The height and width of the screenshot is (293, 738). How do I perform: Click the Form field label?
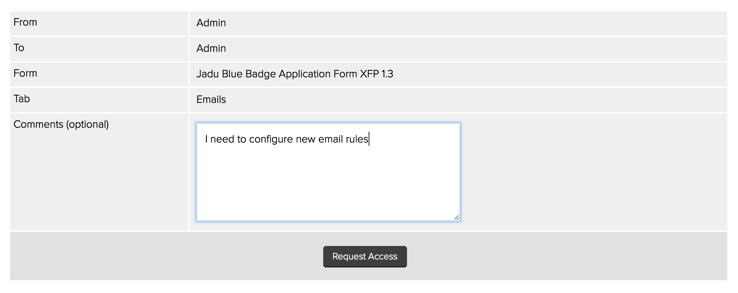click(25, 73)
